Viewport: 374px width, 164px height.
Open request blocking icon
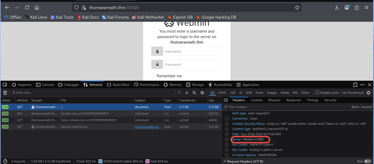click(x=202, y=93)
